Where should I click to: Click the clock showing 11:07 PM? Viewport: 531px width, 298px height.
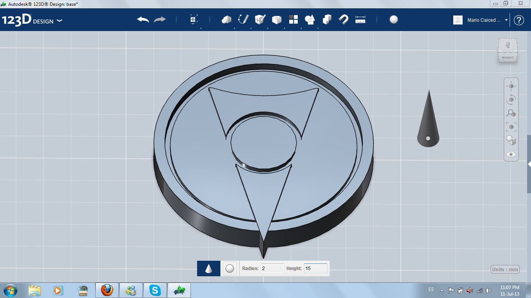[x=510, y=288]
